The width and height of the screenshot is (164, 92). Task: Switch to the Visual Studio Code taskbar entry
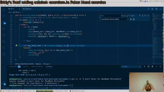pos(44,91)
